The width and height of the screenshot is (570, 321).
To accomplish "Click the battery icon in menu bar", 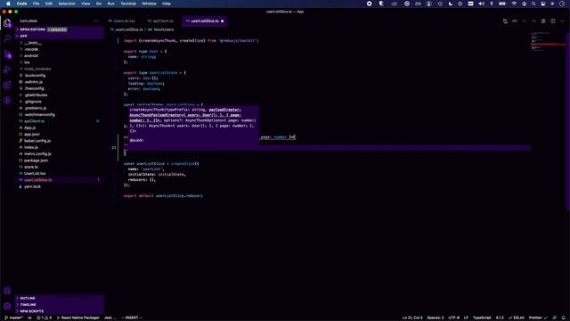I will (x=502, y=4).
